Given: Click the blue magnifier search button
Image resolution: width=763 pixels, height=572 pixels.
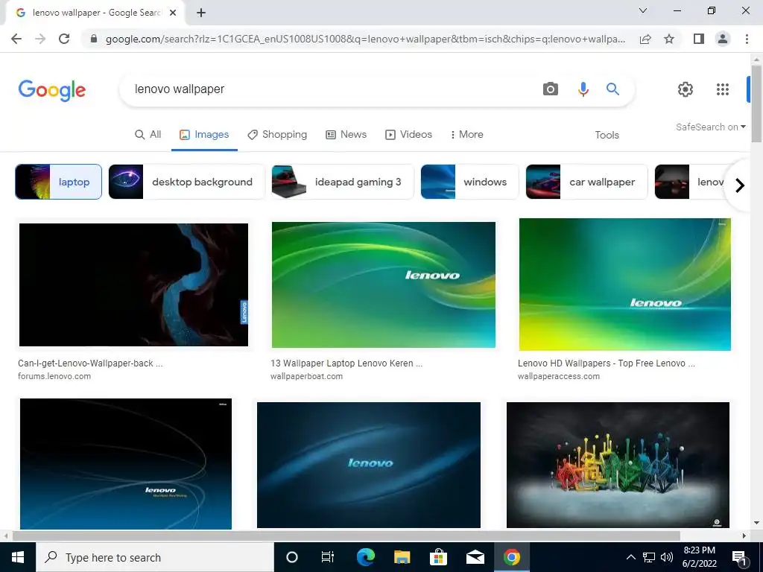Looking at the screenshot, I should coord(612,89).
